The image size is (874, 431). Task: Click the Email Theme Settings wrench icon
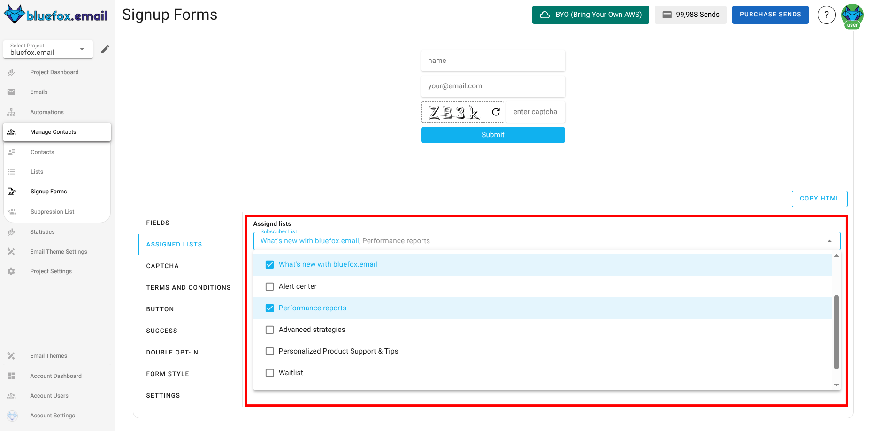click(11, 251)
